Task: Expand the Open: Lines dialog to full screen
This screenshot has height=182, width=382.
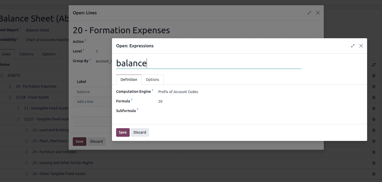Action: pos(309,13)
